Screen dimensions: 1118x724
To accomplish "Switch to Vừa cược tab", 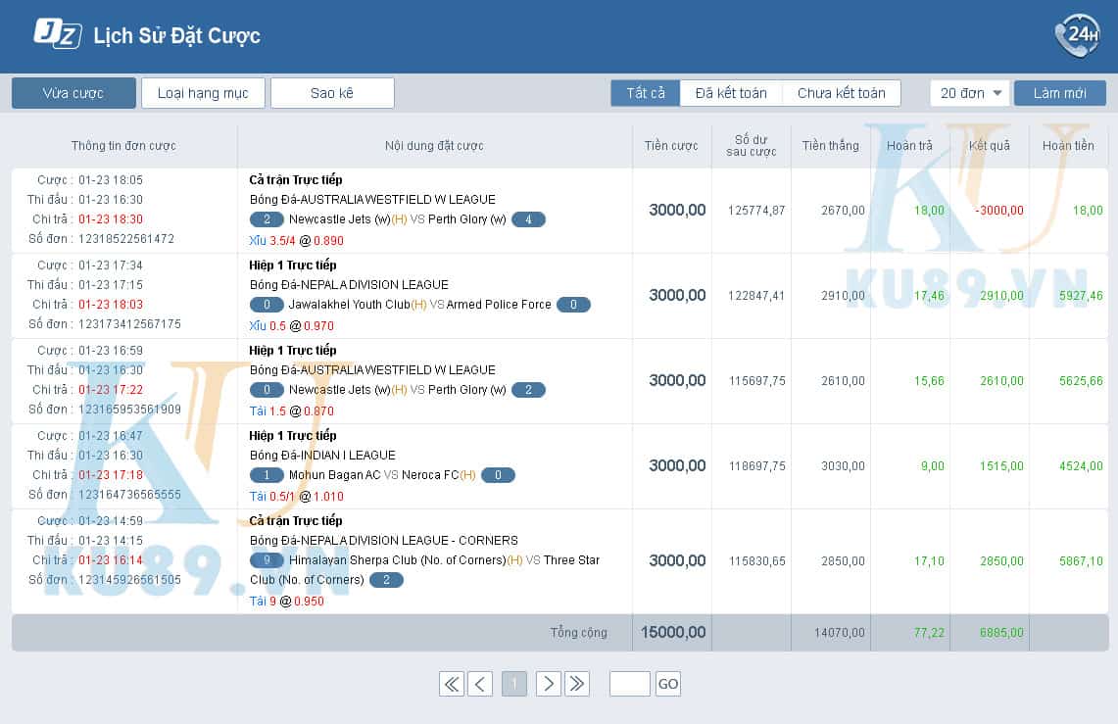I will pos(73,93).
